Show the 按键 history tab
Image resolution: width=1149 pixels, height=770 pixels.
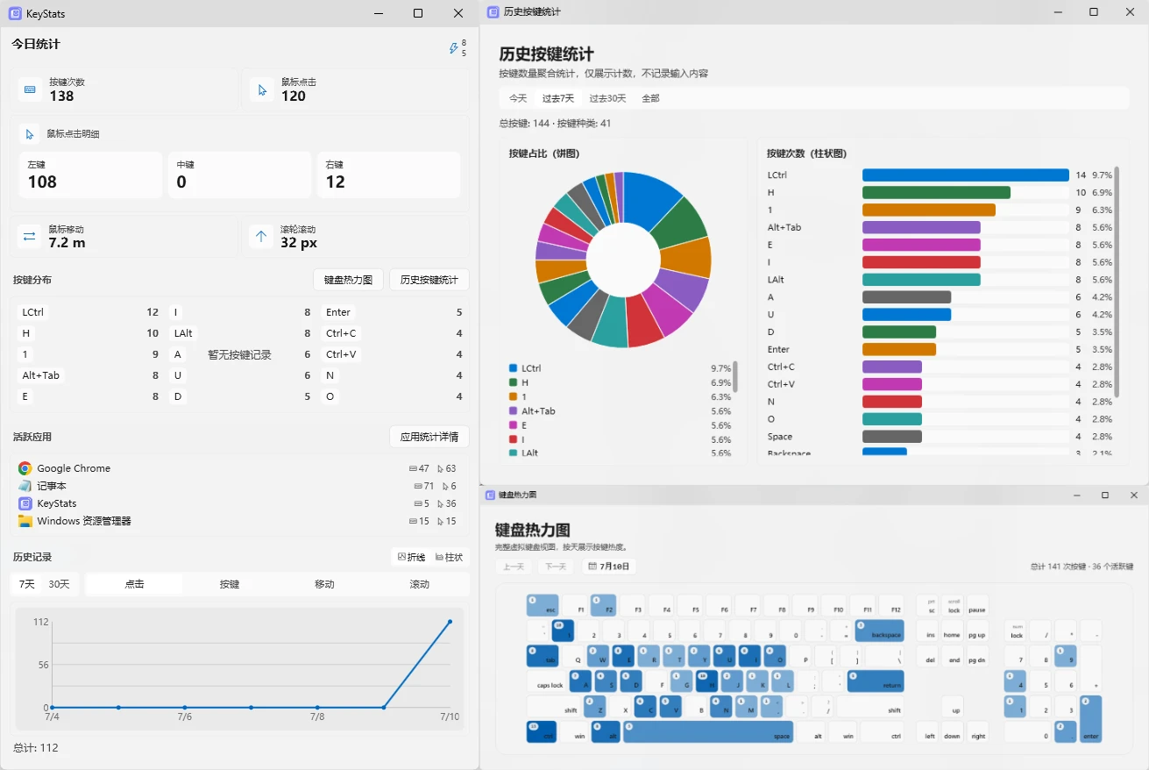230,584
